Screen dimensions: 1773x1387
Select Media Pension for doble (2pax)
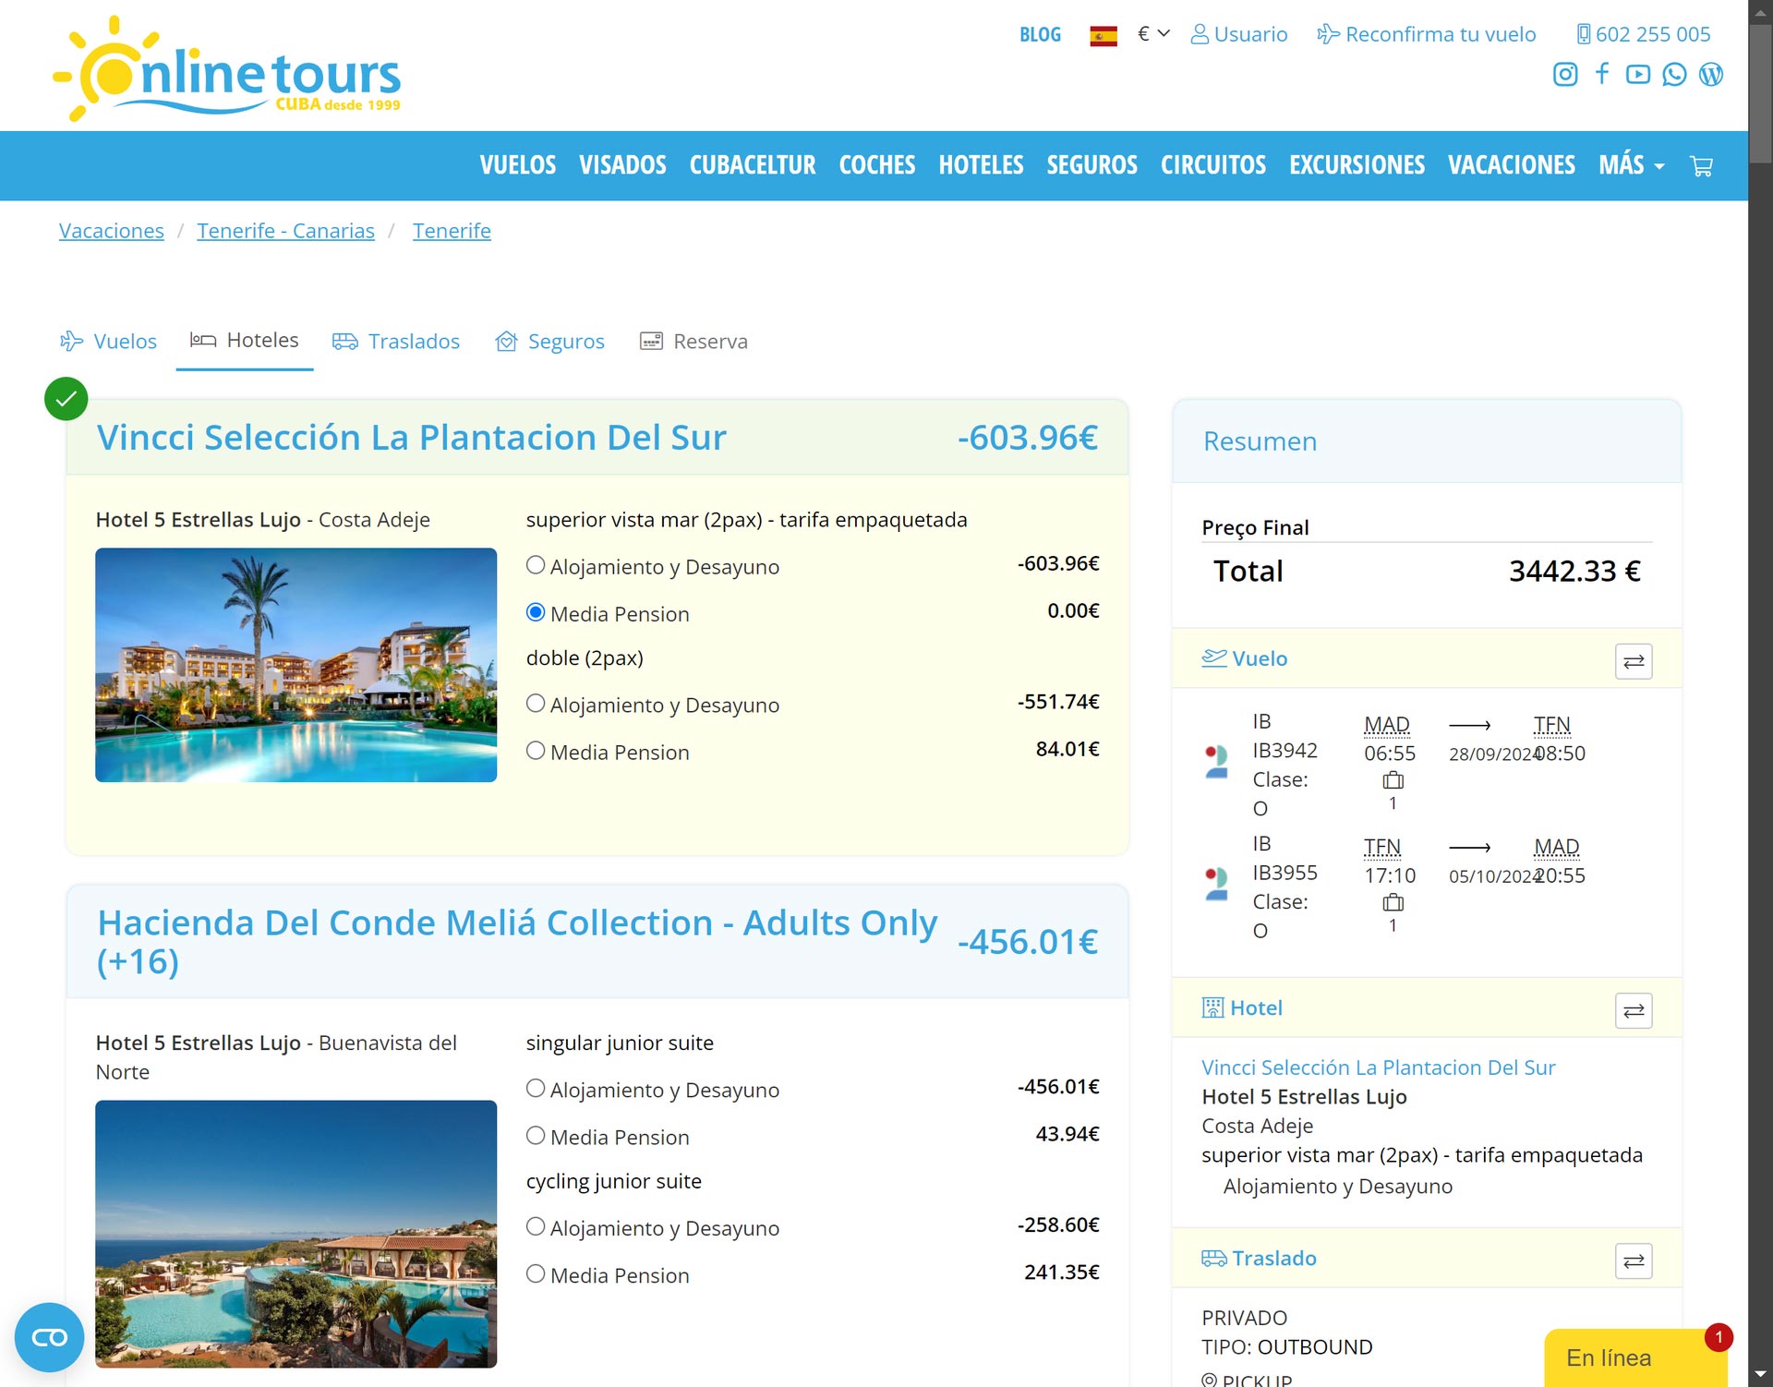click(x=536, y=751)
